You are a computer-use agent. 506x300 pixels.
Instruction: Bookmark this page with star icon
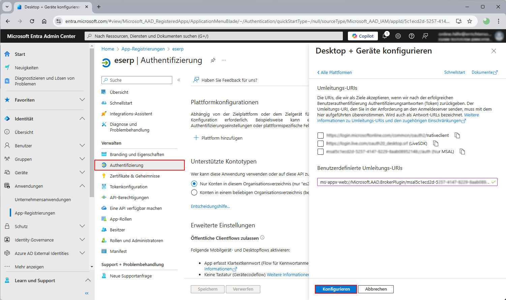[x=470, y=21]
